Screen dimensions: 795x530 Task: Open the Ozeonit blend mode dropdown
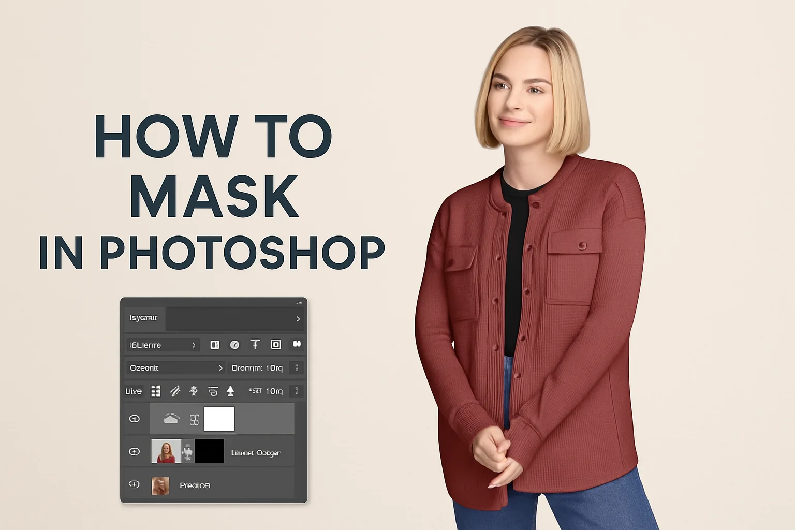point(176,368)
